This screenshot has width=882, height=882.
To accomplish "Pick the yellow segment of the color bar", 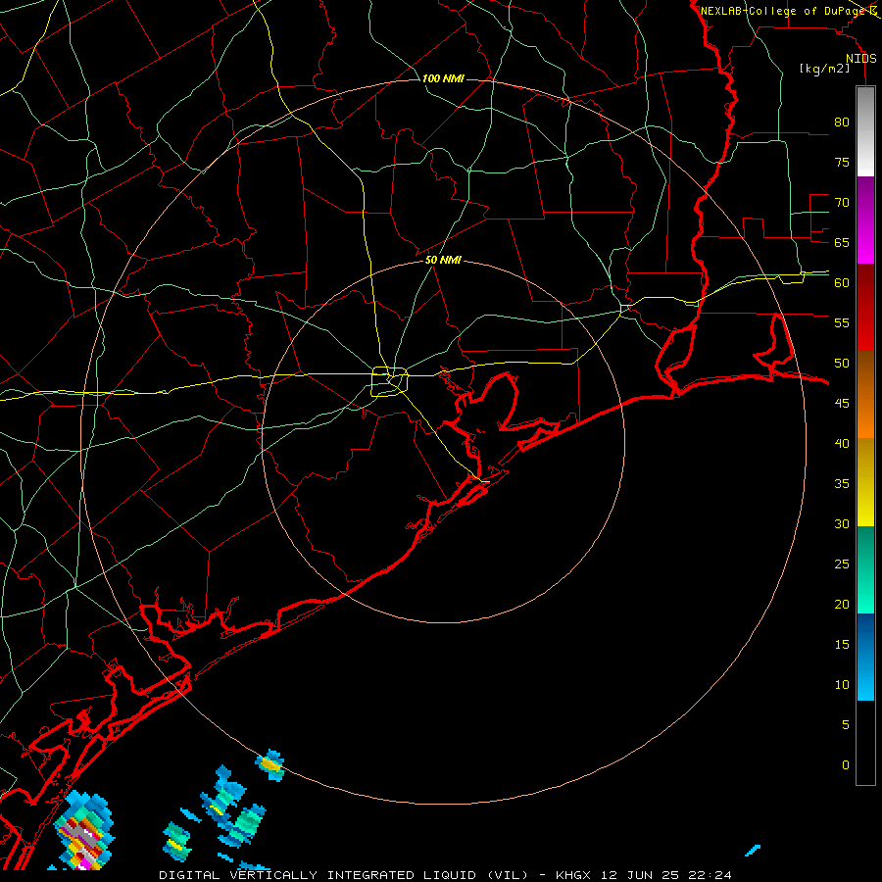I will click(865, 482).
